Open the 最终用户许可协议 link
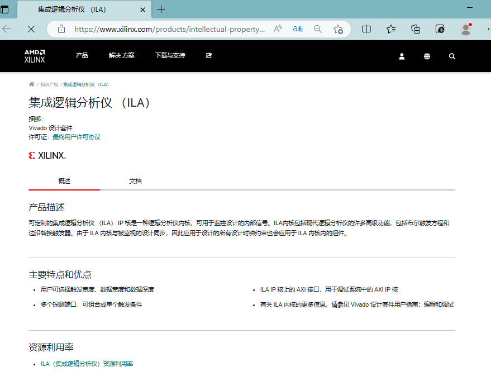The image size is (491, 381). point(77,137)
